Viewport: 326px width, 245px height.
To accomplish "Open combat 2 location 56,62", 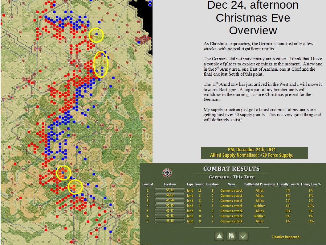I will [x=170, y=195].
